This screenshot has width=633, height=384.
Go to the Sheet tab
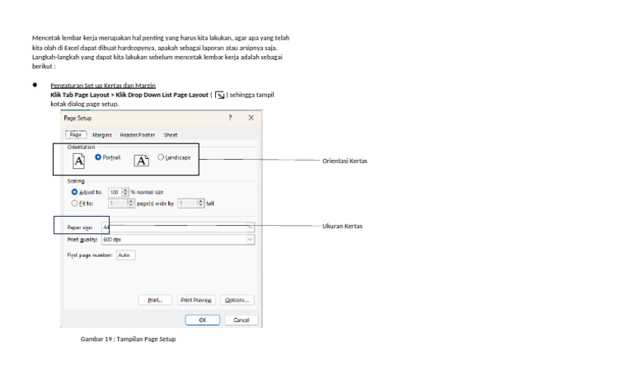click(x=171, y=135)
